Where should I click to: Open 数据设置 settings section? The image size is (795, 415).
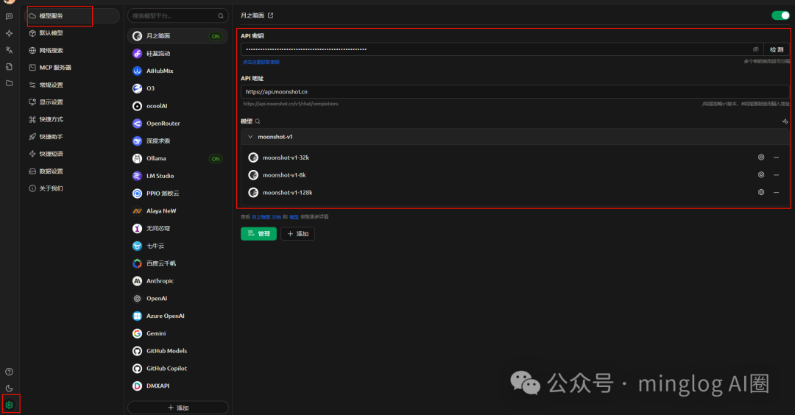(74, 171)
